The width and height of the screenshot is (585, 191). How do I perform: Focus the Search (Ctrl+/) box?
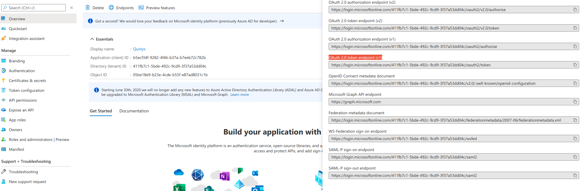34,8
